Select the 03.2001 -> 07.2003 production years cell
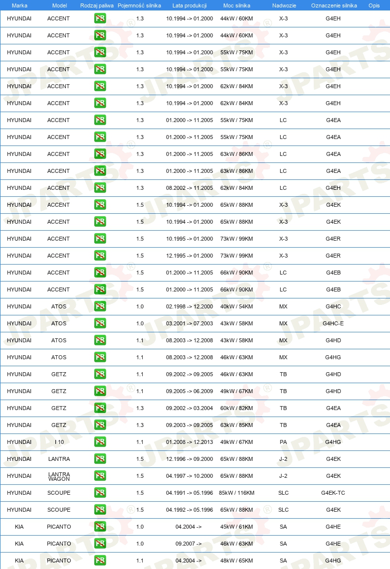390x569 pixels. (x=190, y=323)
